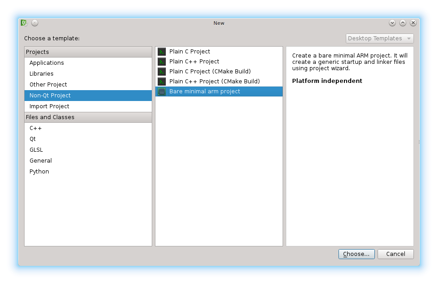Select Bare minimal arm project template
Viewport: 438px width, 284px height.
click(219, 91)
